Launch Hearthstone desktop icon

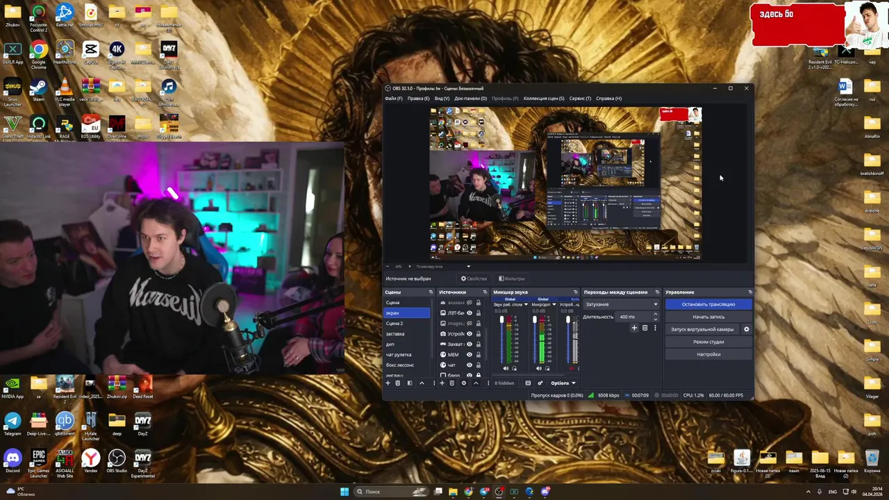(x=65, y=53)
